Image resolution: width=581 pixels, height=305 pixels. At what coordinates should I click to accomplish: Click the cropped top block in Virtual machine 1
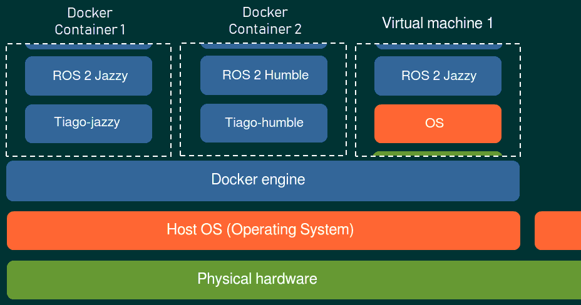tap(438, 46)
